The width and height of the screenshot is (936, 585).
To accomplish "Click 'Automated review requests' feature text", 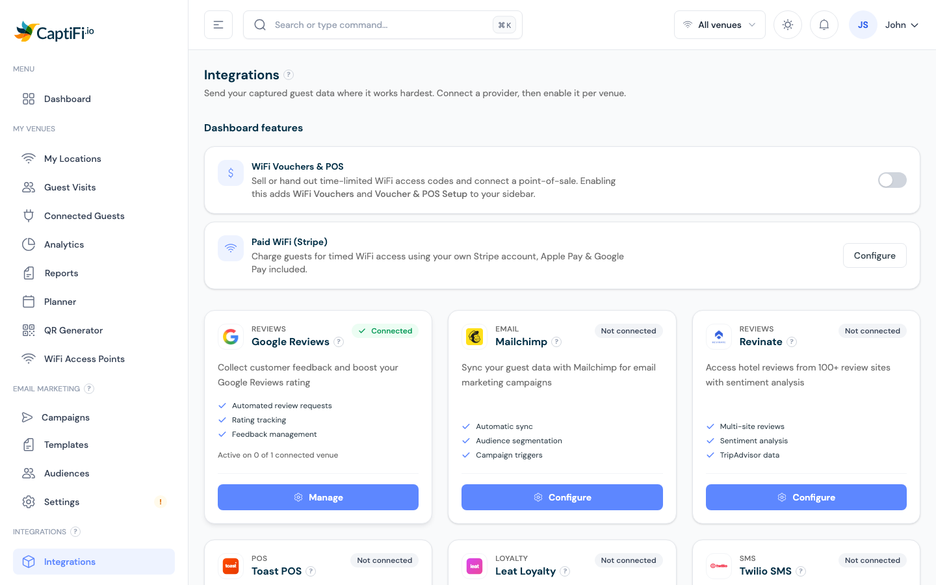I will [281, 406].
